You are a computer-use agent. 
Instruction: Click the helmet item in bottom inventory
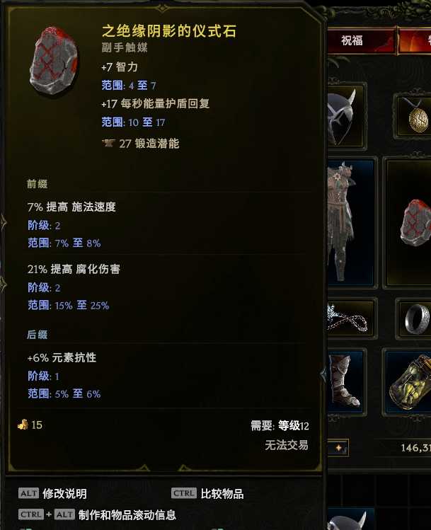click(x=348, y=520)
